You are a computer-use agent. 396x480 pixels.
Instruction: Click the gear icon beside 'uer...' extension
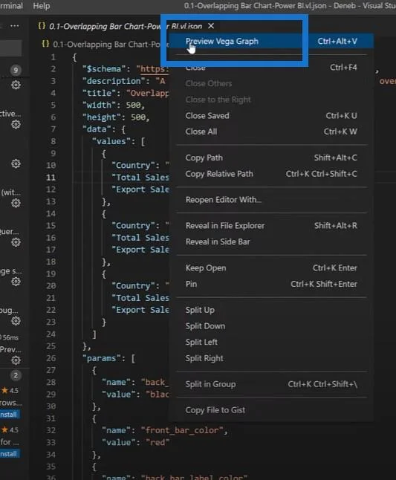16,242
